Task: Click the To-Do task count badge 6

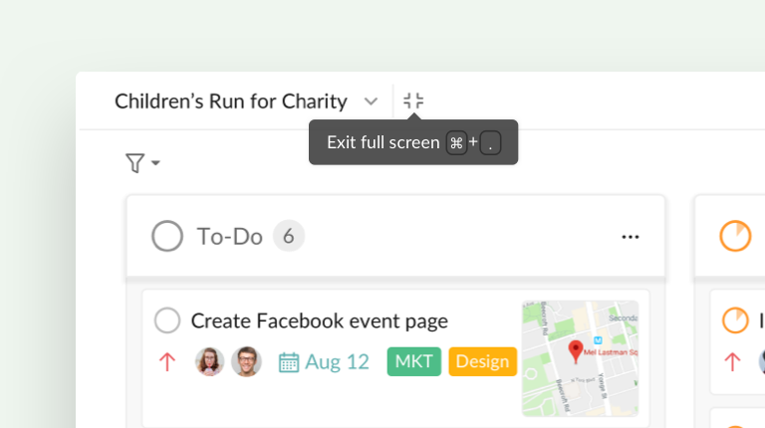Action: (x=289, y=236)
